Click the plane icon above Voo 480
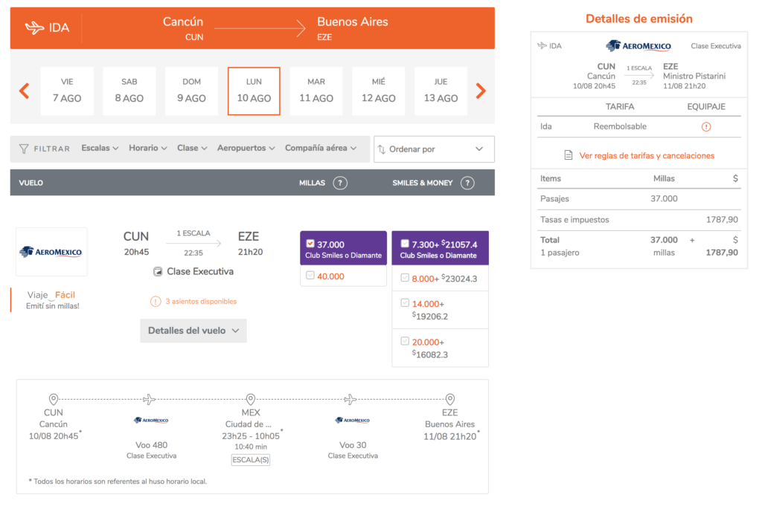 point(149,399)
